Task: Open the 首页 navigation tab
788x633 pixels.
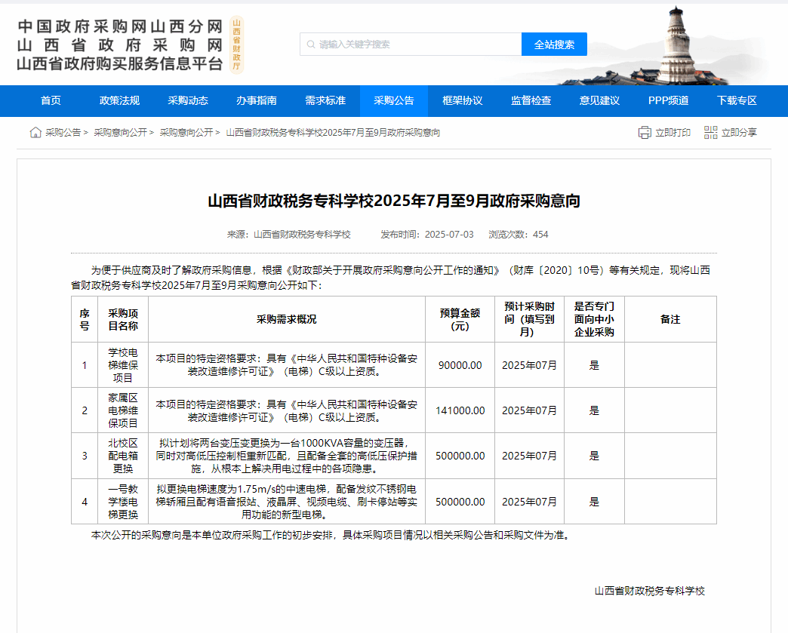Action: click(51, 101)
